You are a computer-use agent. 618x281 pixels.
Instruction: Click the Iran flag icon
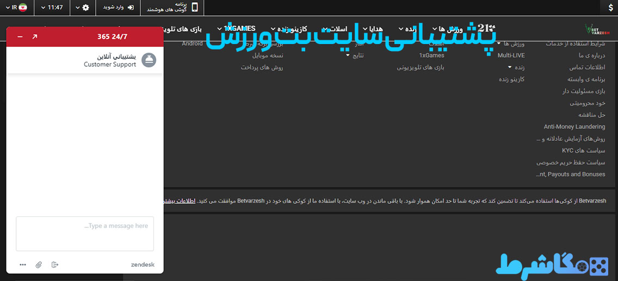[23, 8]
